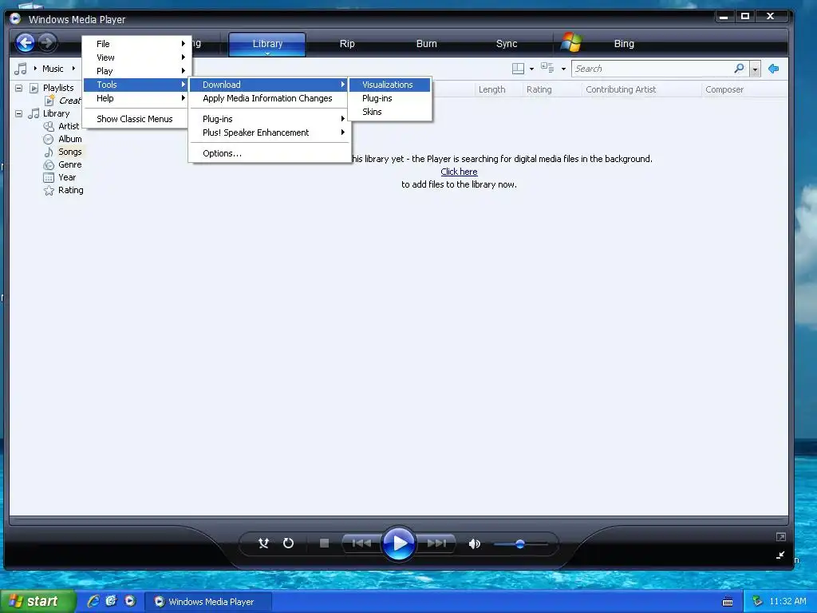Select the Artist library view
This screenshot has width=817, height=613.
69,126
